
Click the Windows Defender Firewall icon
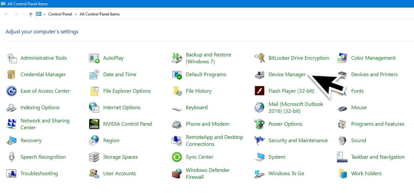[177, 174]
